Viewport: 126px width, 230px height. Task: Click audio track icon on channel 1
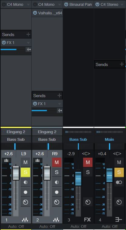pos(25,220)
